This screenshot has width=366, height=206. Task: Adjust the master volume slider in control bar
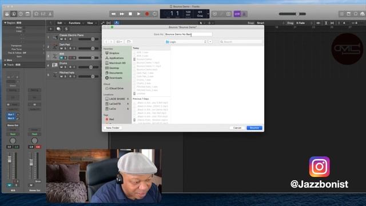tap(292, 14)
